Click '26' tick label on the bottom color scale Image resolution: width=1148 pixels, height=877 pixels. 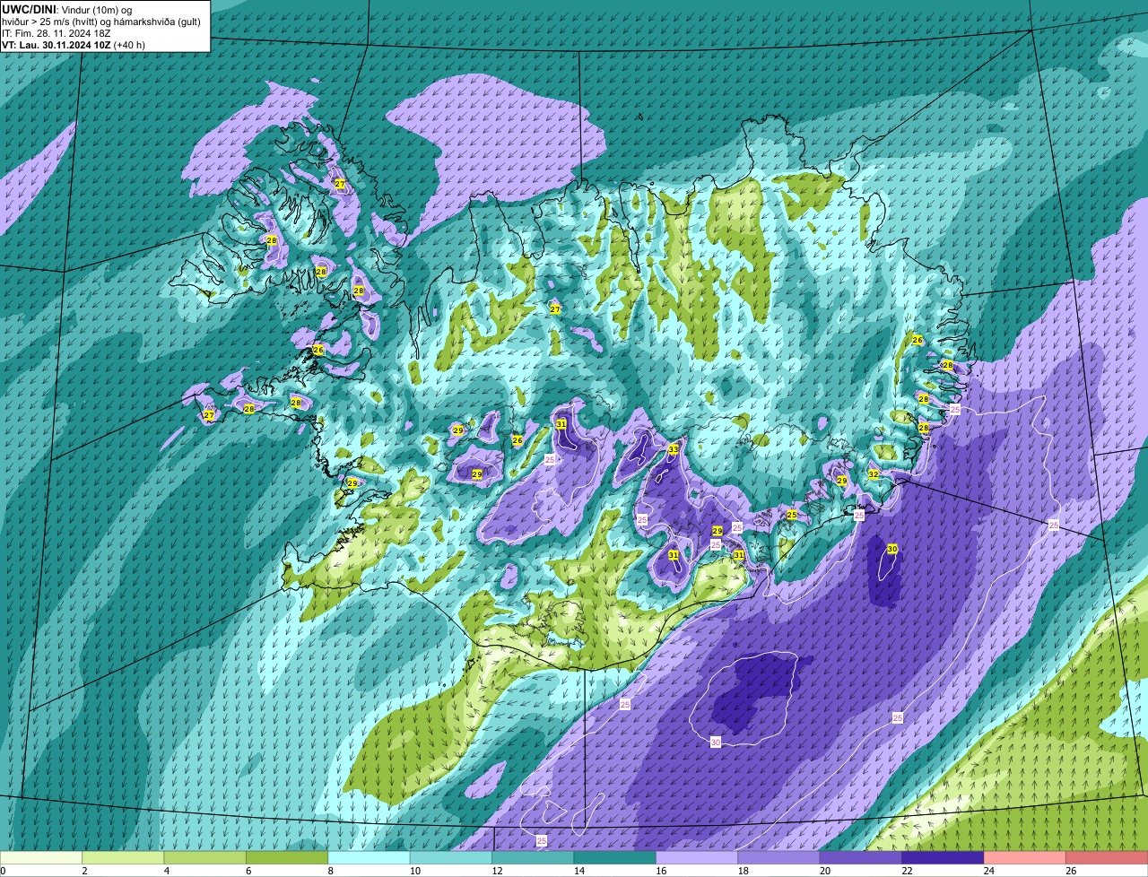[x=1071, y=871]
